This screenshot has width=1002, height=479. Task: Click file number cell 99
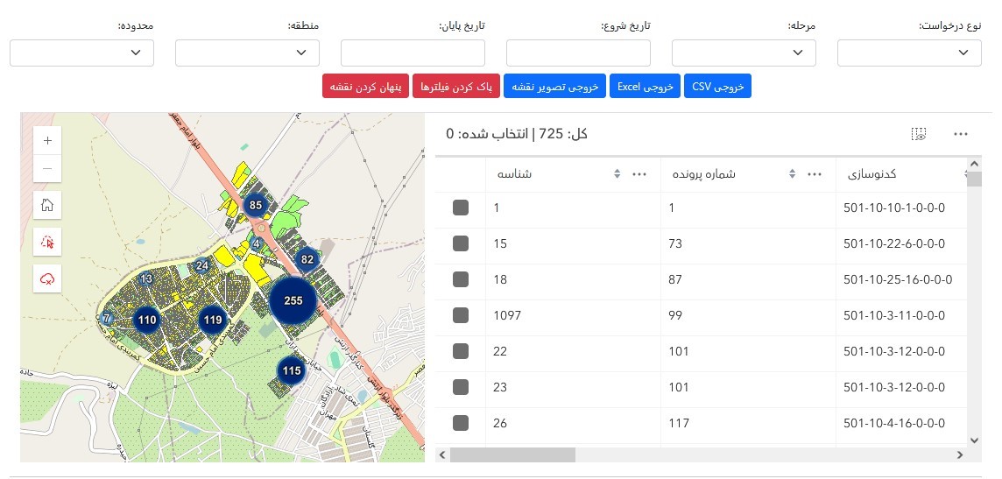(675, 315)
